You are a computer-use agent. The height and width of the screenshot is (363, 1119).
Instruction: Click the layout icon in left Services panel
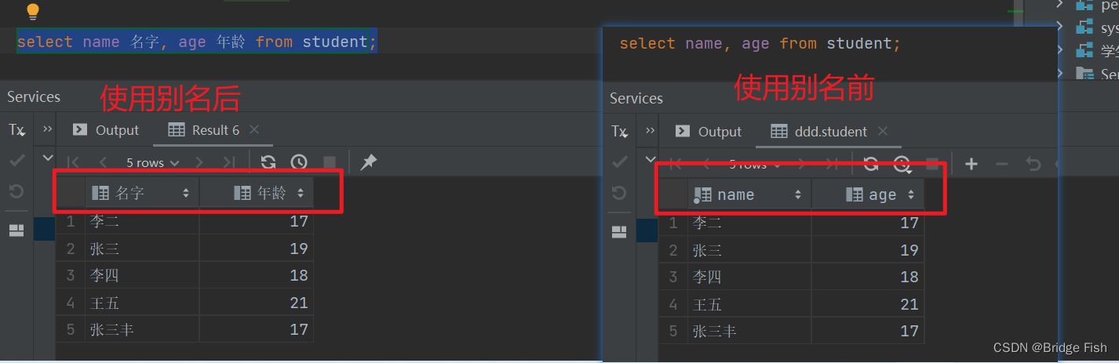(16, 231)
